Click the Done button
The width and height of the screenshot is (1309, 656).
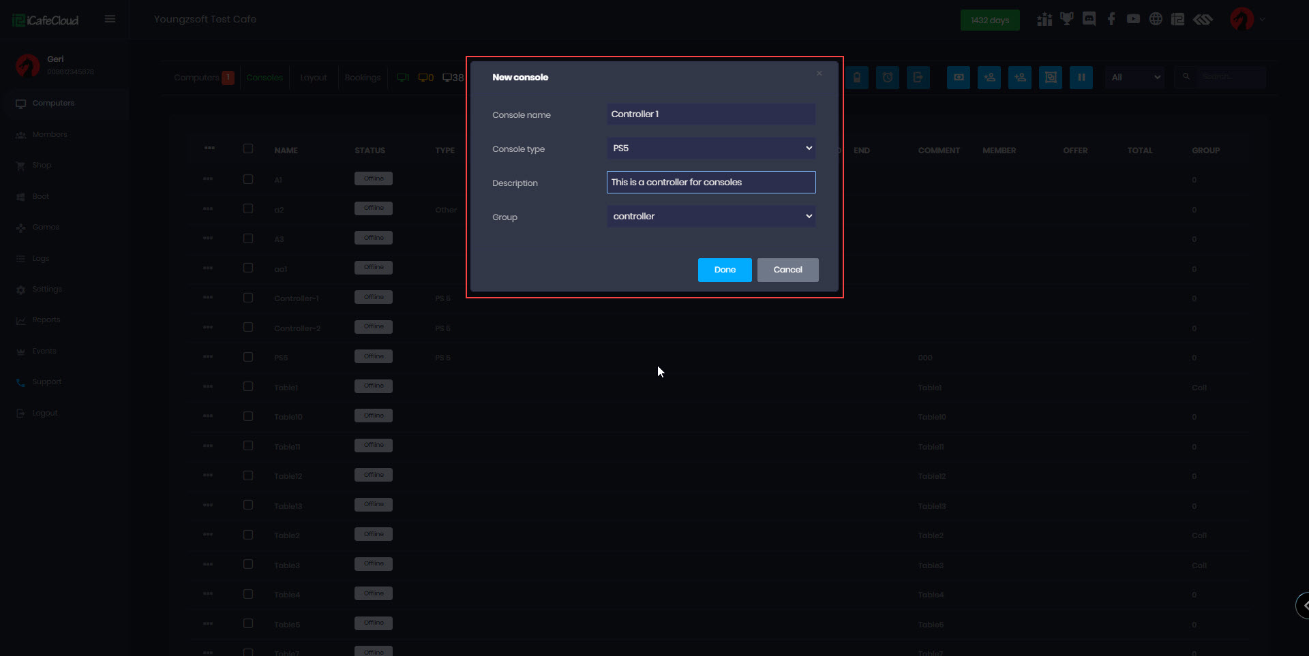[x=724, y=270]
